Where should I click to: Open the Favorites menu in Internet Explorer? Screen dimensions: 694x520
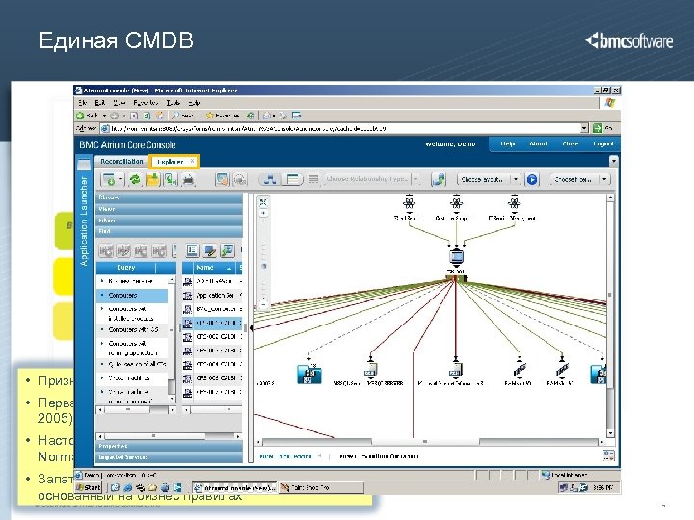click(x=146, y=103)
